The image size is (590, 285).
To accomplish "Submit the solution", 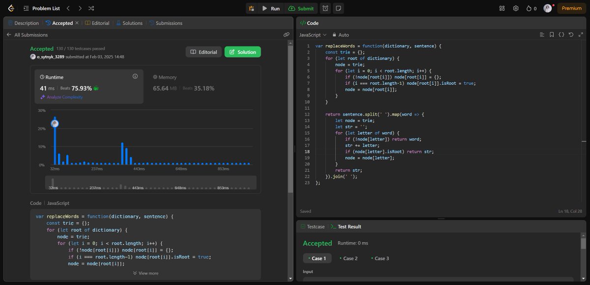I will [301, 8].
